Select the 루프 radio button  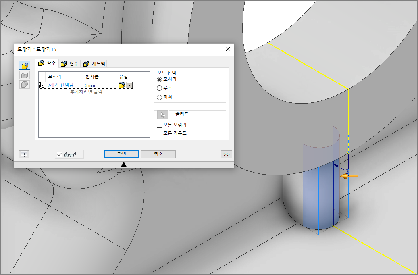[159, 88]
